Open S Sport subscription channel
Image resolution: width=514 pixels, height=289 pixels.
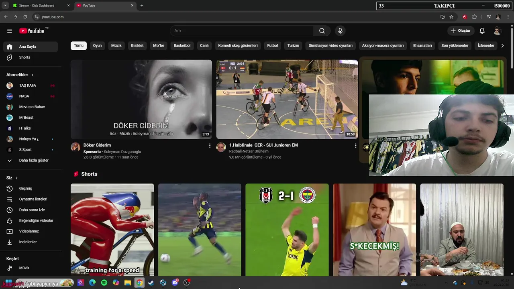pos(31,150)
